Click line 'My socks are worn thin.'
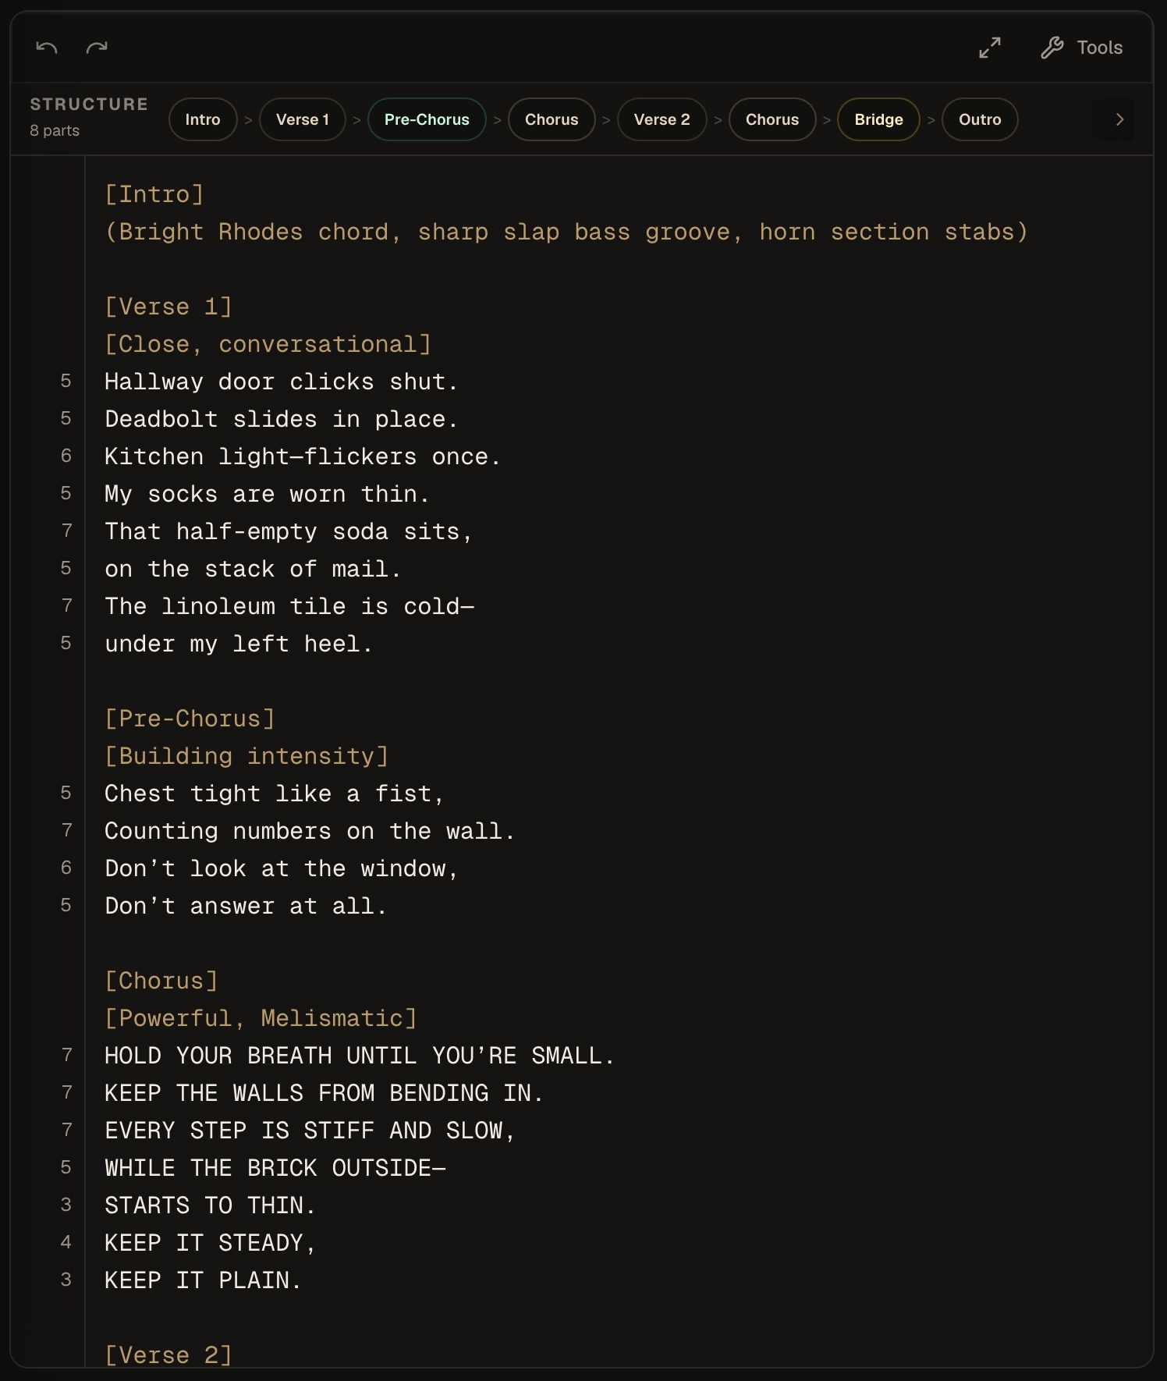The width and height of the screenshot is (1167, 1381). (x=268, y=494)
